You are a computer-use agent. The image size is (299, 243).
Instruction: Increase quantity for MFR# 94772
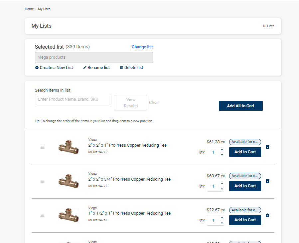point(222,150)
